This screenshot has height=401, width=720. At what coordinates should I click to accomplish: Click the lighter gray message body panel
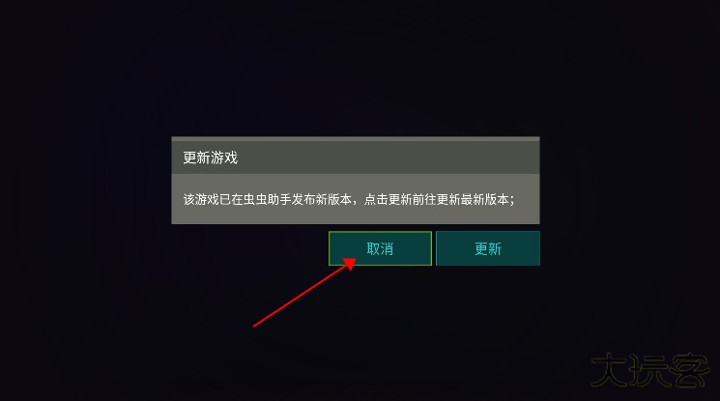click(356, 199)
